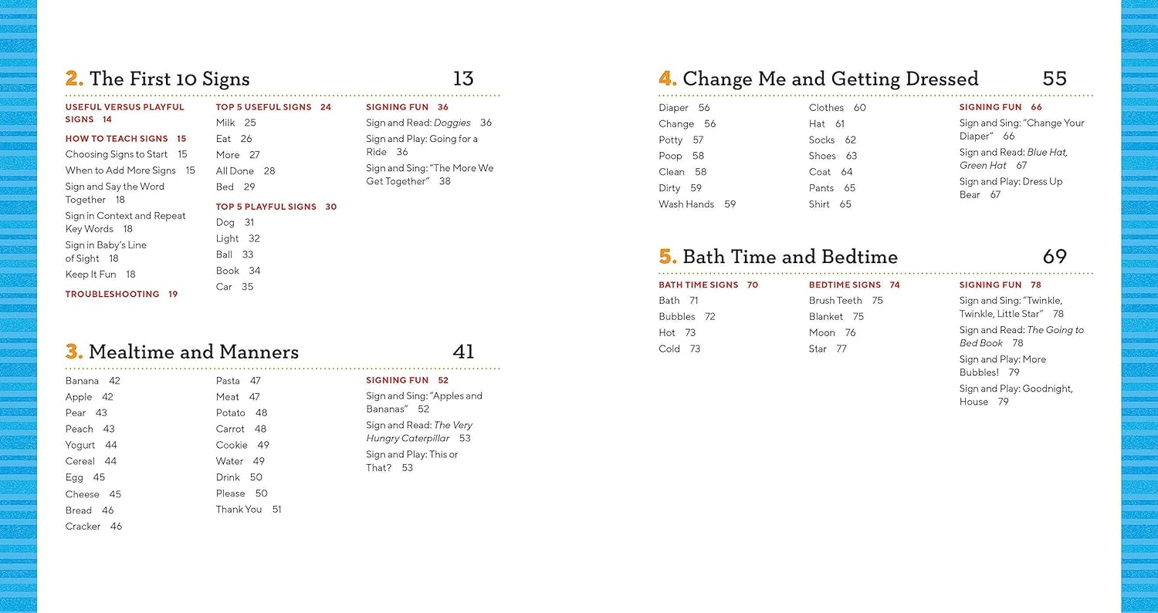This screenshot has width=1158, height=613.
Task: Click The Very Hungry Caterpillar entry
Action: [419, 432]
